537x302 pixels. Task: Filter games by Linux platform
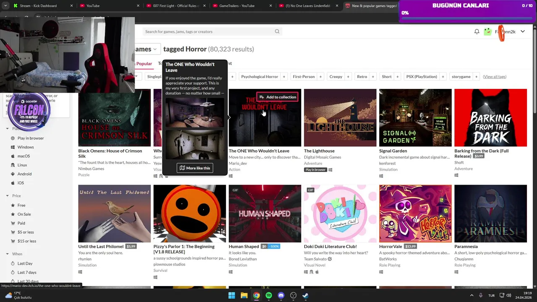[22, 165]
